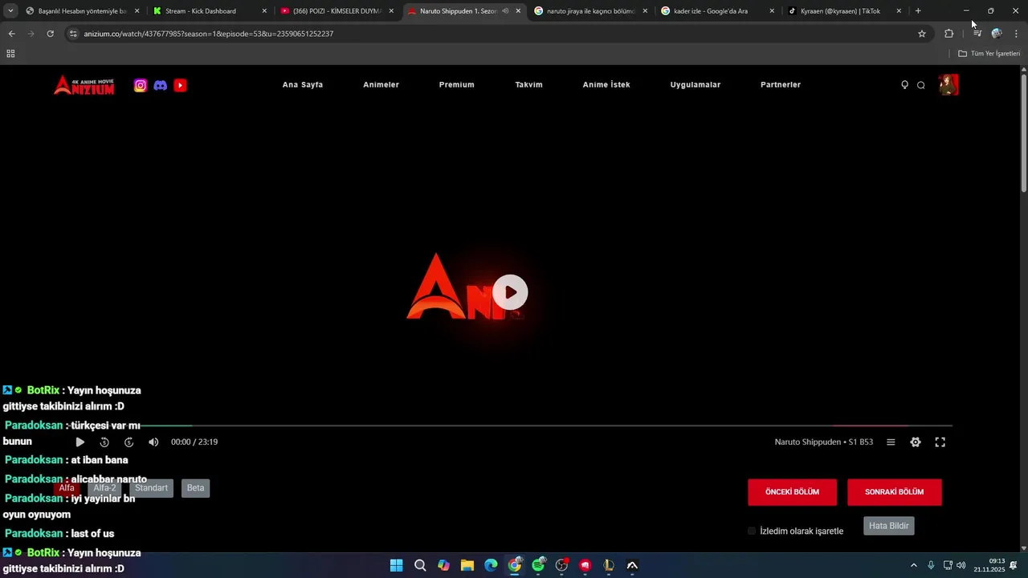Go to the previous episode with ÖNCEKİ BÖLÜM
Screen dimensions: 1028x578
[792, 492]
